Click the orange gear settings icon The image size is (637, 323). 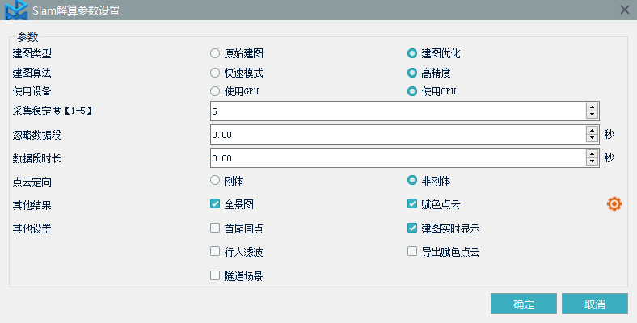tap(614, 204)
